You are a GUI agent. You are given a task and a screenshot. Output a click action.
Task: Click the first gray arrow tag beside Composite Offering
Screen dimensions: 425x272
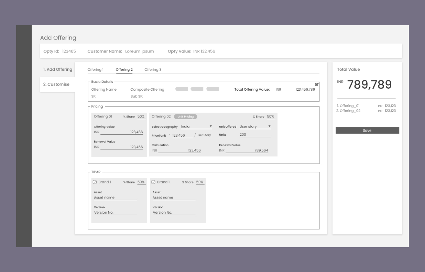click(x=182, y=89)
